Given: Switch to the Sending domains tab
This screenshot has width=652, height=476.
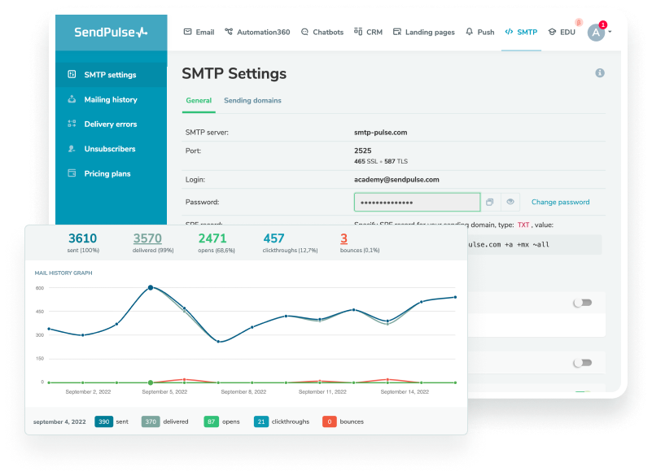Looking at the screenshot, I should (x=252, y=101).
